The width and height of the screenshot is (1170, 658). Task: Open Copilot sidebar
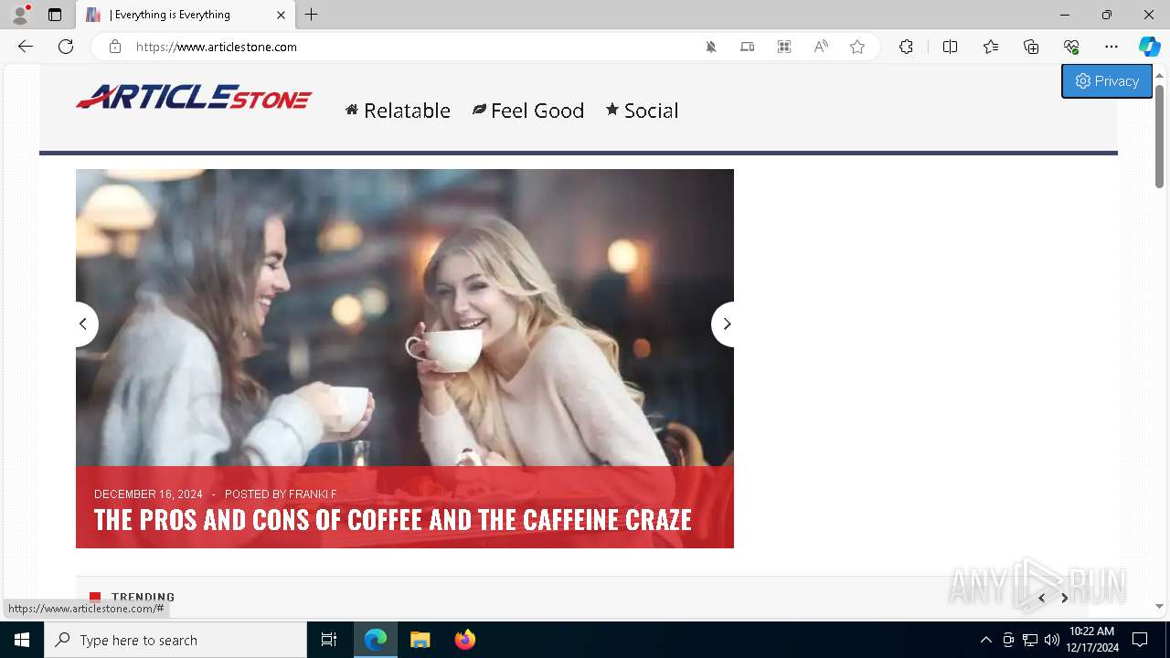(x=1149, y=47)
